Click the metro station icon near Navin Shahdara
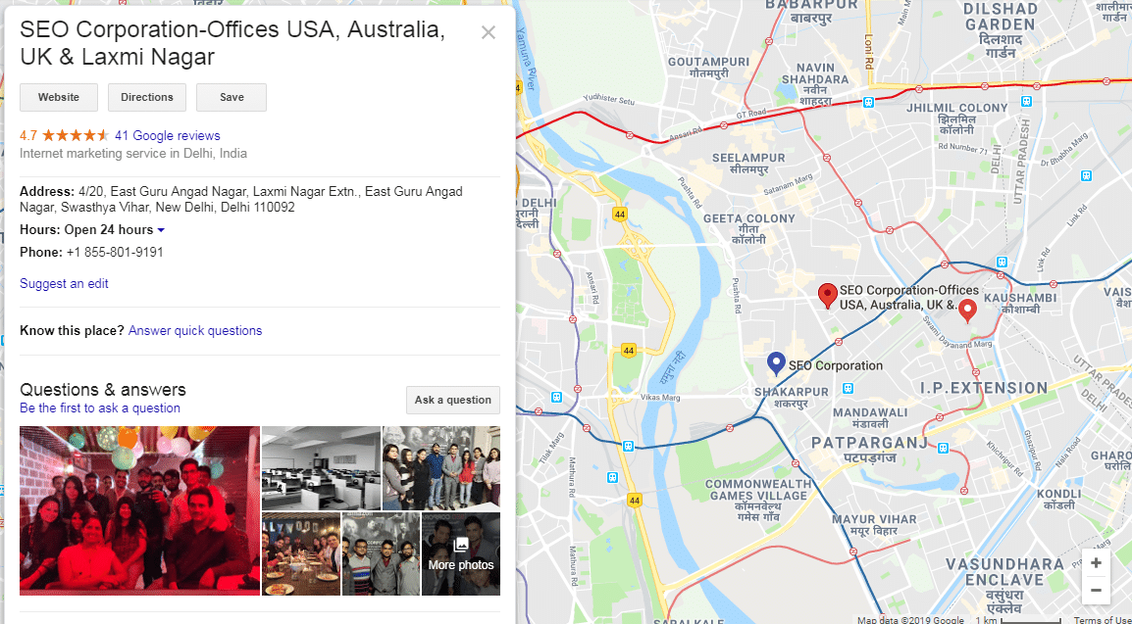Screen dimensions: 1132x624 click(x=869, y=102)
